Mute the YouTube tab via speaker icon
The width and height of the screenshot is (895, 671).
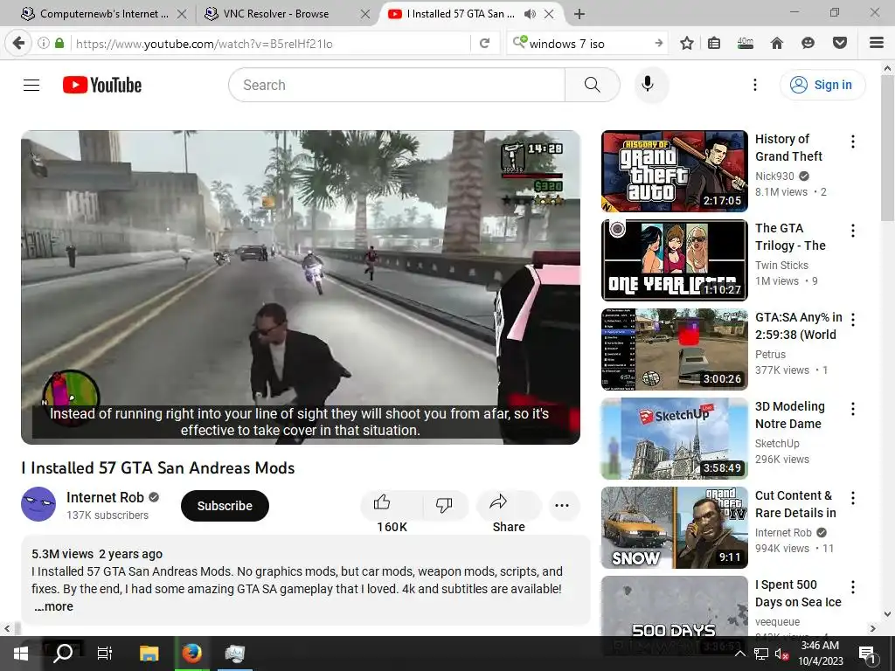pyautogui.click(x=531, y=14)
